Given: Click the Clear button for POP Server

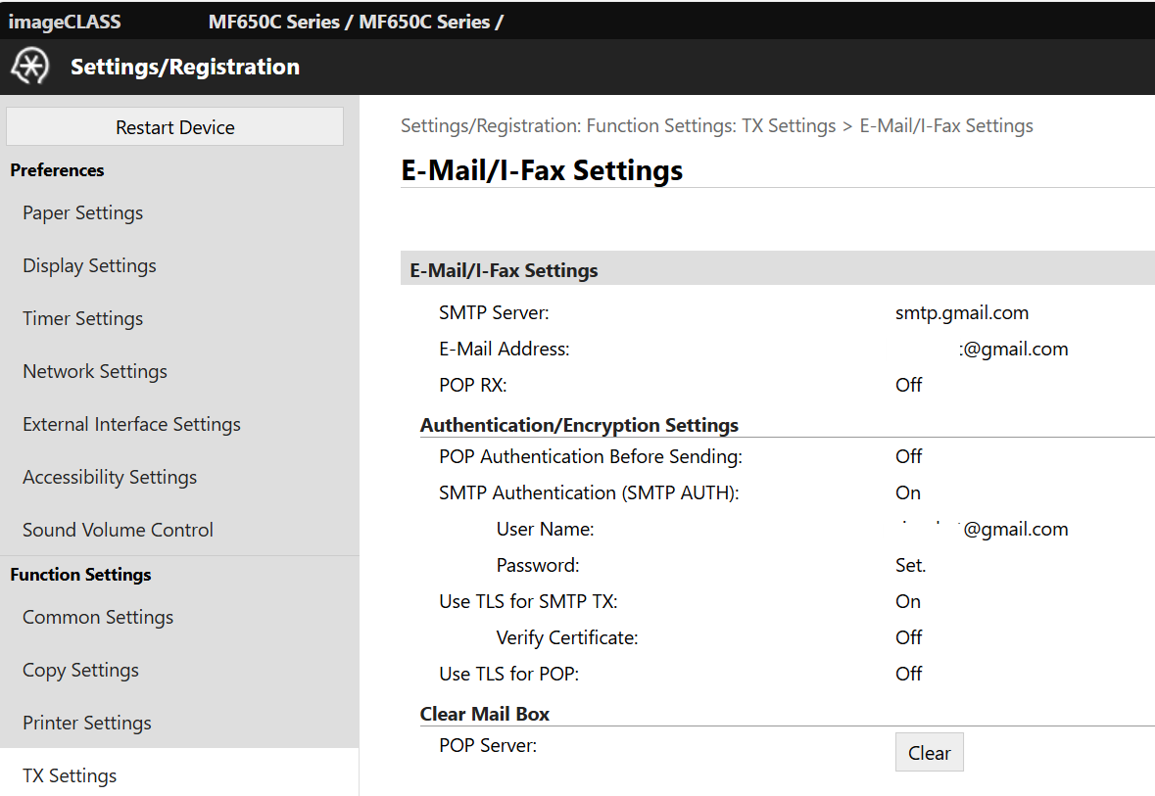Looking at the screenshot, I should [929, 753].
